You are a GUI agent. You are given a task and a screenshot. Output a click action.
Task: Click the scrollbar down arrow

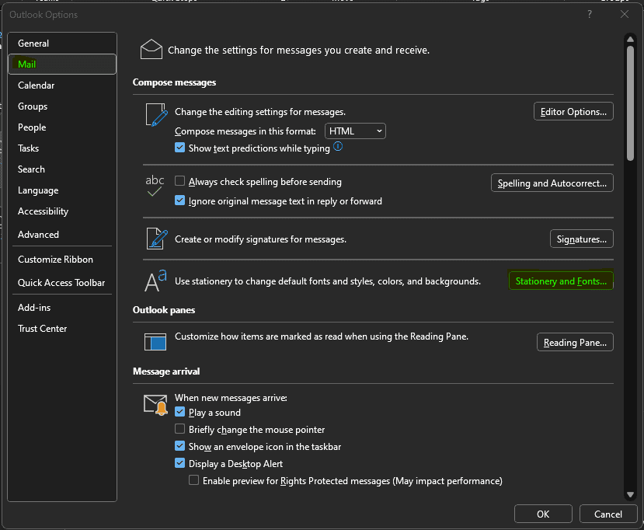[x=630, y=494]
